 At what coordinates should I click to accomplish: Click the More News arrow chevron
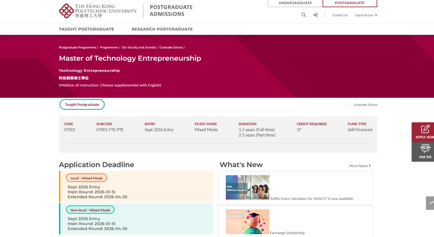tap(370, 166)
